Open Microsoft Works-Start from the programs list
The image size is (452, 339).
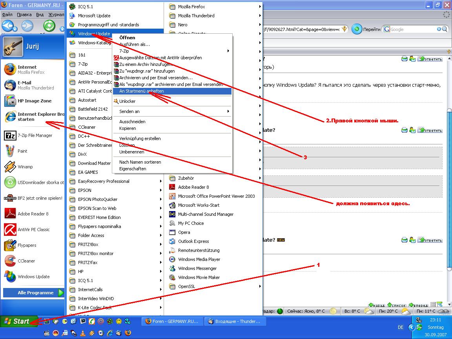pos(213,205)
